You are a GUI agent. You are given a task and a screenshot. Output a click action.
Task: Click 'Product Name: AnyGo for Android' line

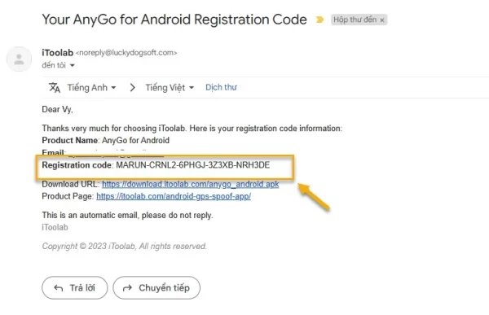(x=106, y=141)
